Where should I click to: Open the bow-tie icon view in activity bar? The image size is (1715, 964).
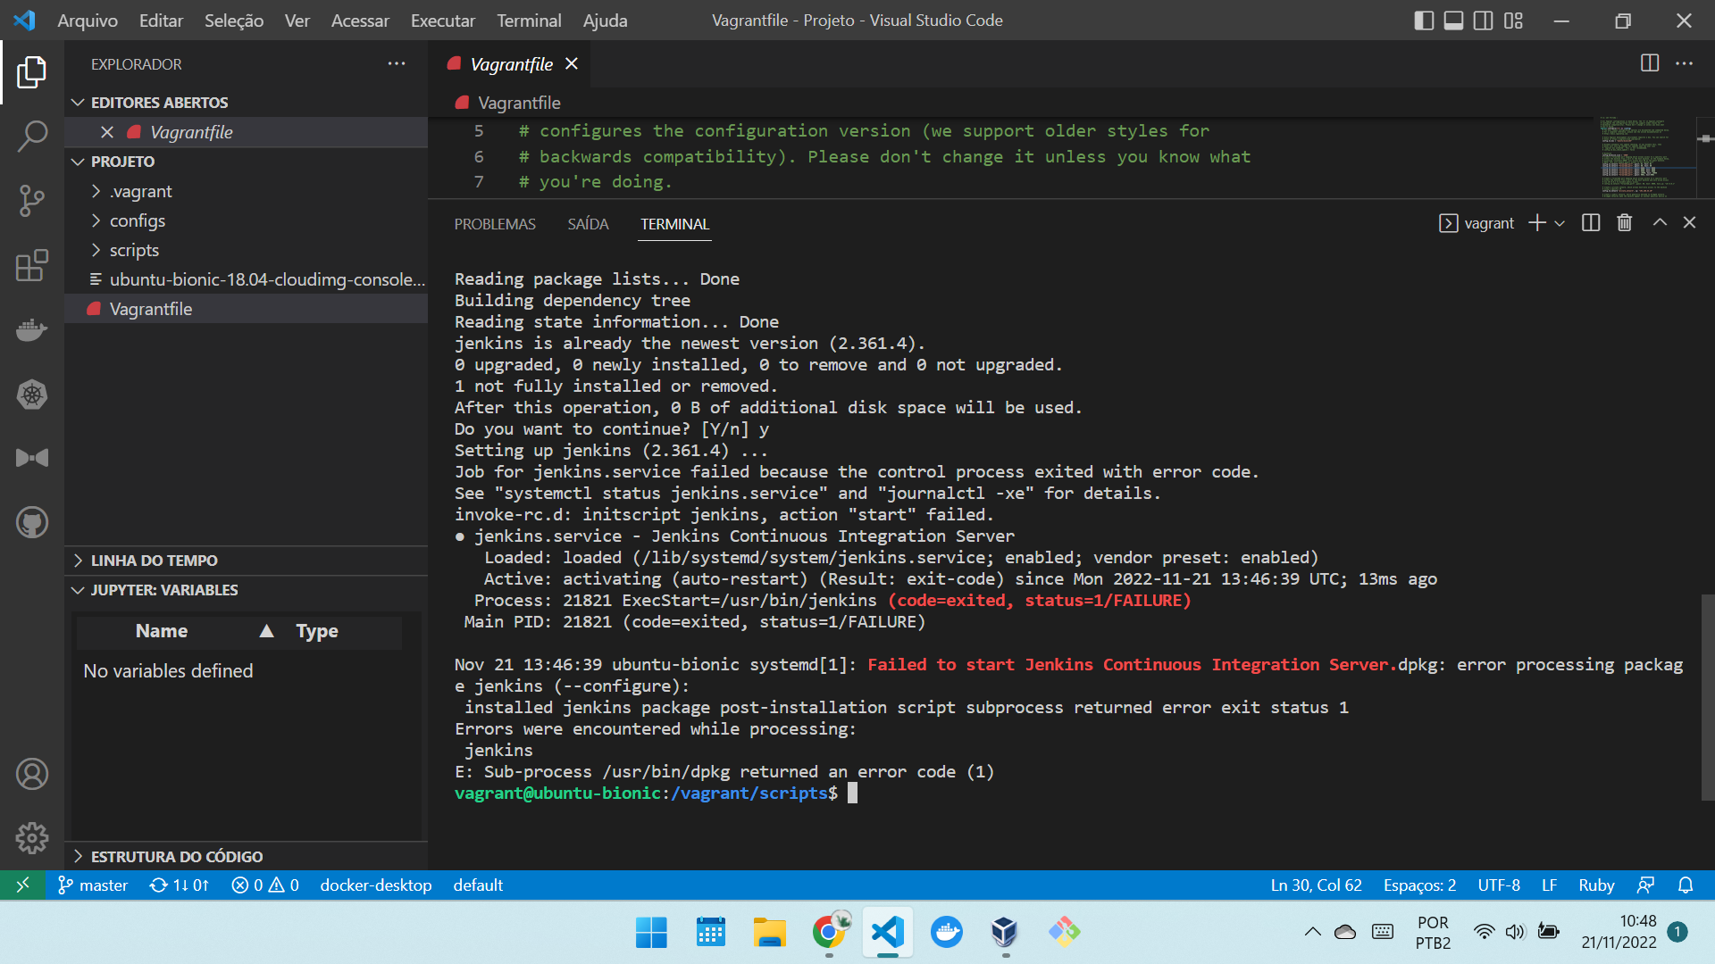tap(32, 458)
